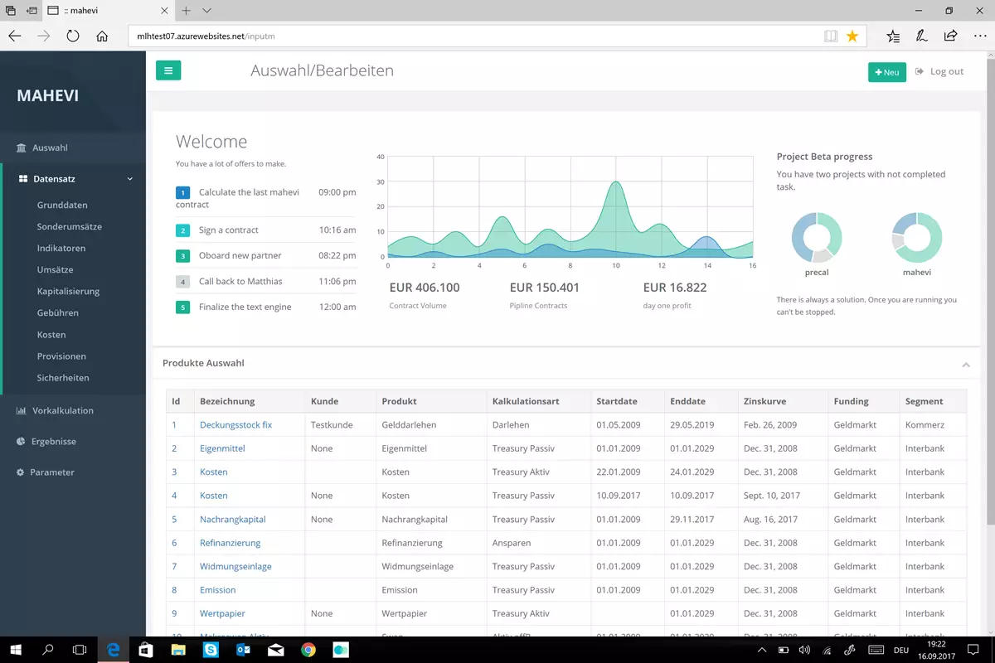Image resolution: width=995 pixels, height=663 pixels.
Task: Click task 5 Finalize text engine badge
Action: [183, 307]
